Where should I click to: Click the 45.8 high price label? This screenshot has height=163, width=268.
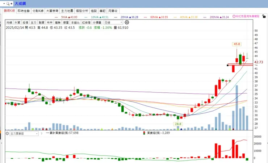(237, 44)
